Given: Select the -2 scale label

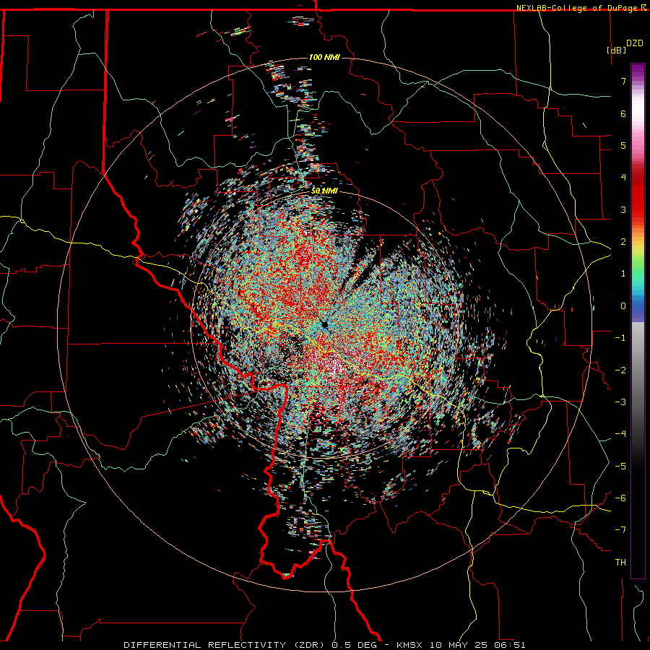Looking at the screenshot, I should coord(620,370).
